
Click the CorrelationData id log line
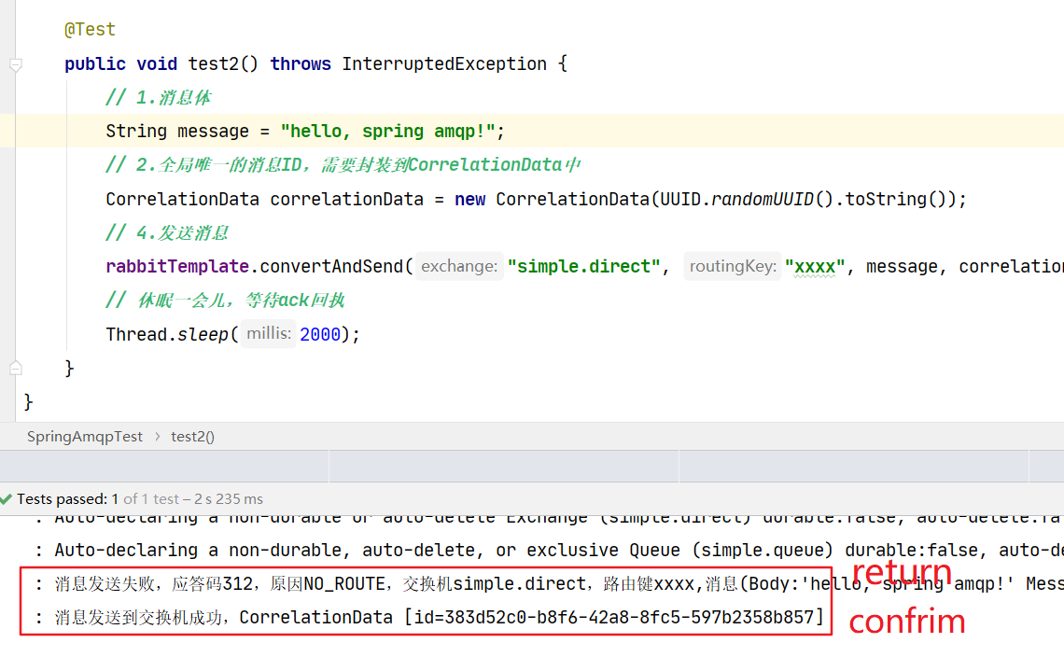click(x=429, y=618)
